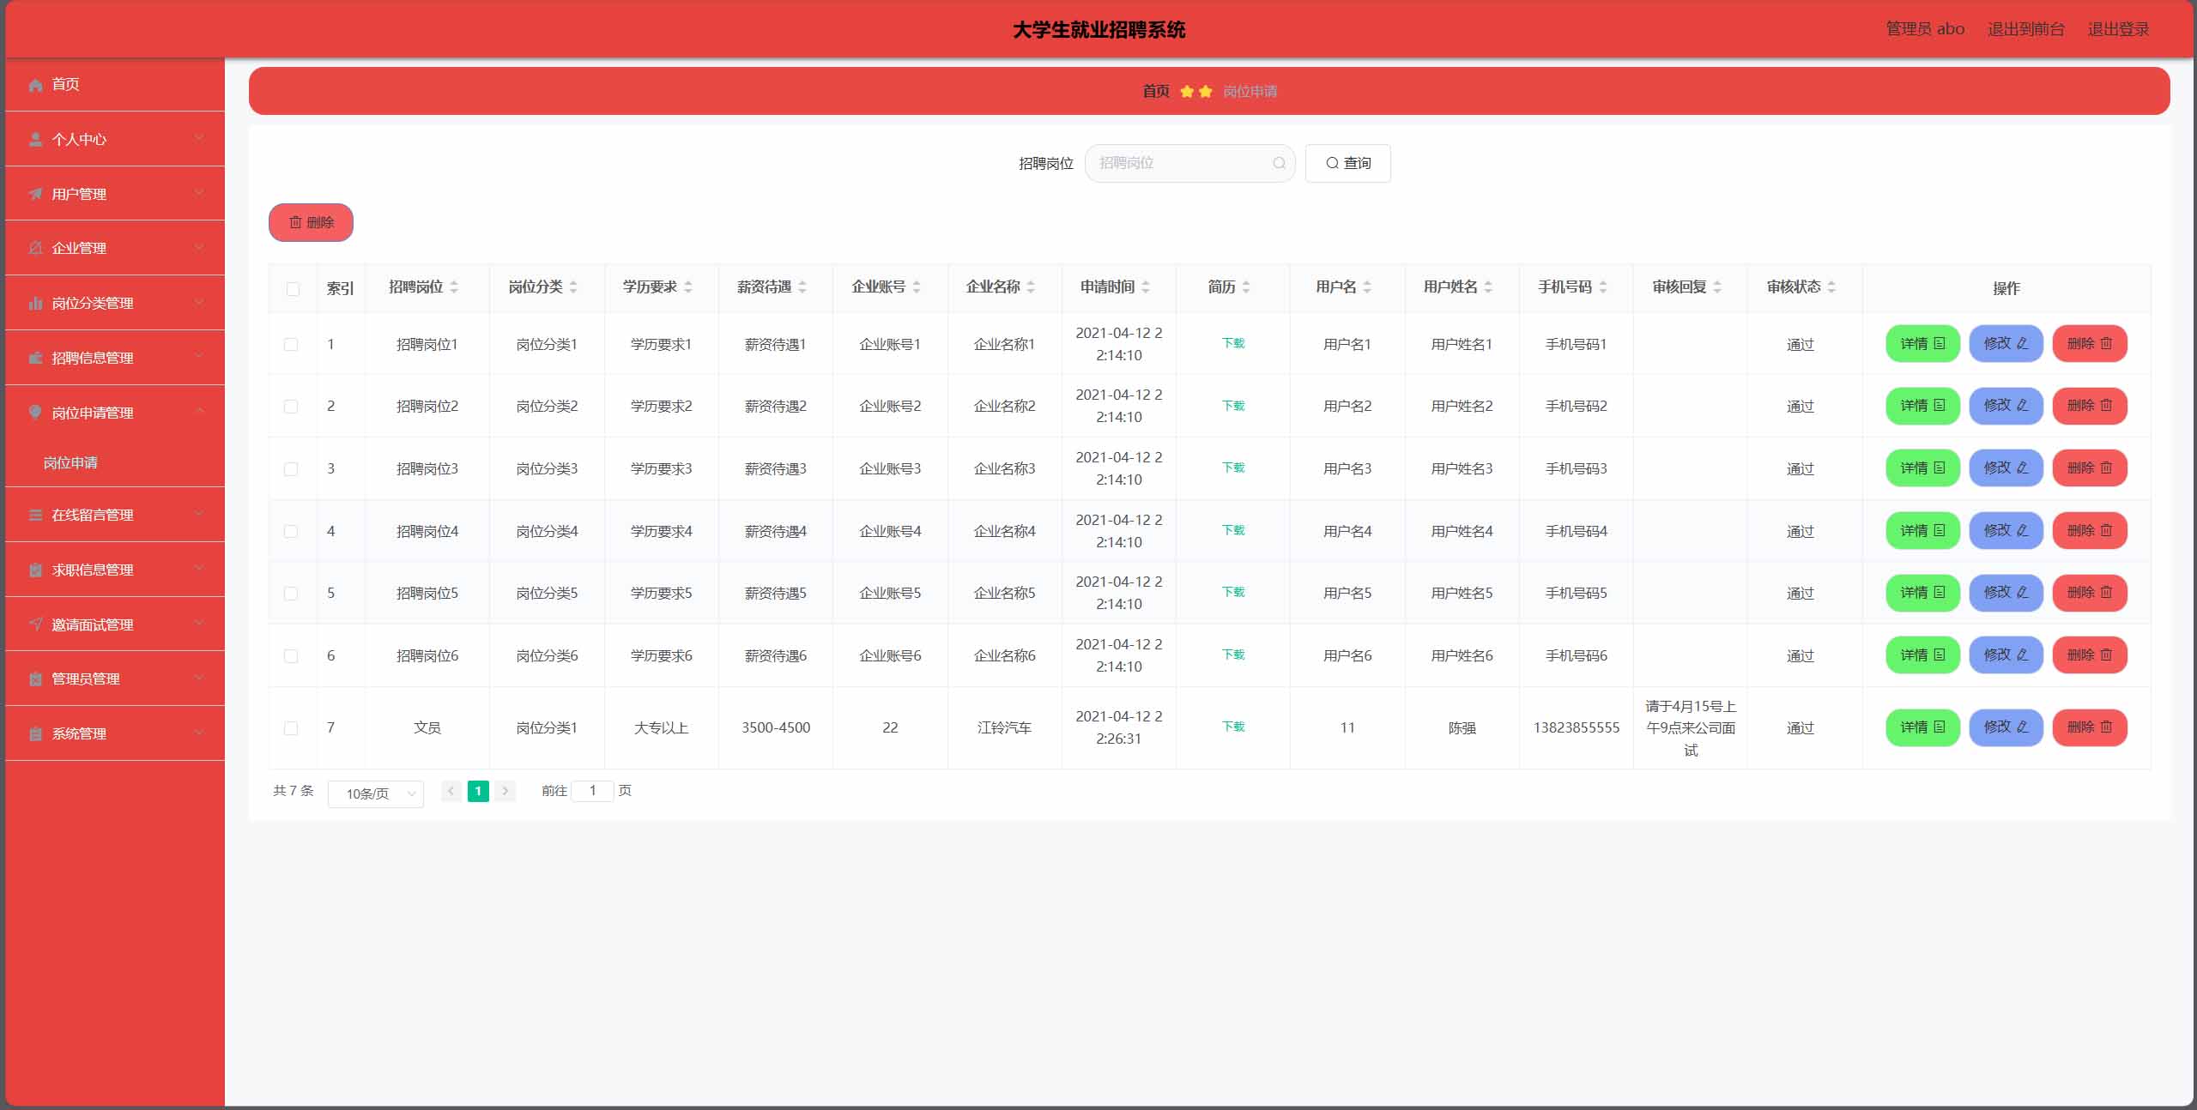Click the icon beside 管理员管理
Screen dimensions: 2197x1110
[35, 679]
